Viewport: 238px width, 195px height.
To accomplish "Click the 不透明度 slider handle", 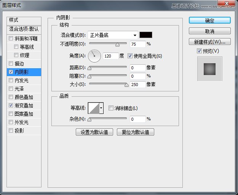I will coord(117,45).
